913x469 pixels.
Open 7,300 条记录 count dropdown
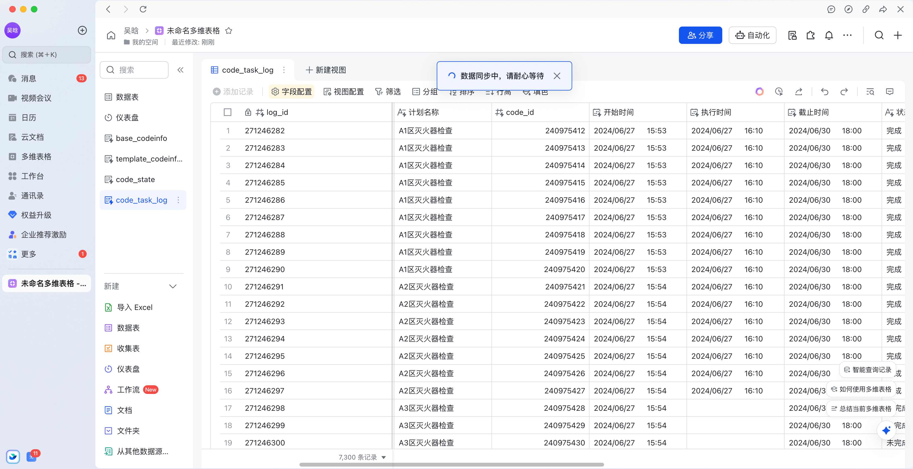[362, 457]
